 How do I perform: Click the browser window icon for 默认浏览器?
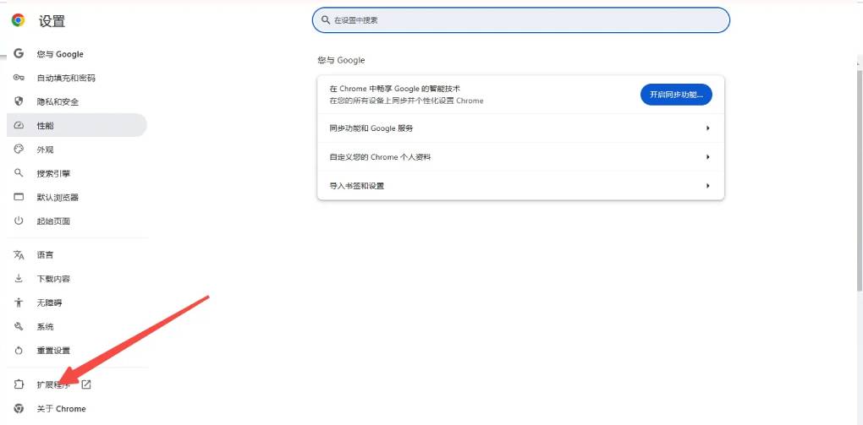(19, 197)
